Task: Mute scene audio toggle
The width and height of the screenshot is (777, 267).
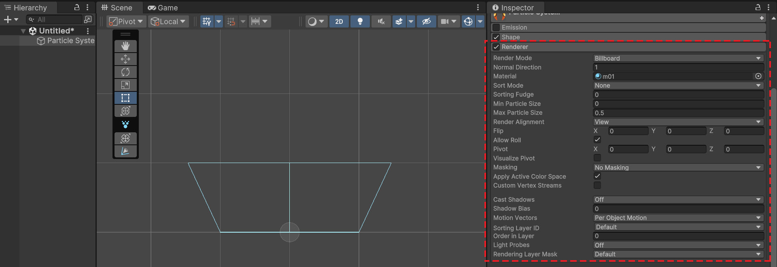Action: 381,21
